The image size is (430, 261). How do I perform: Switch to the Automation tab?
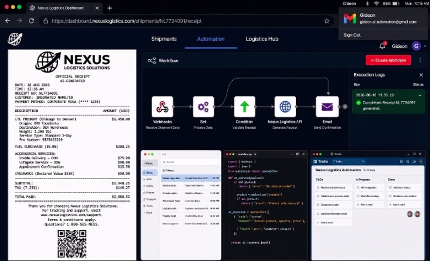click(x=211, y=39)
